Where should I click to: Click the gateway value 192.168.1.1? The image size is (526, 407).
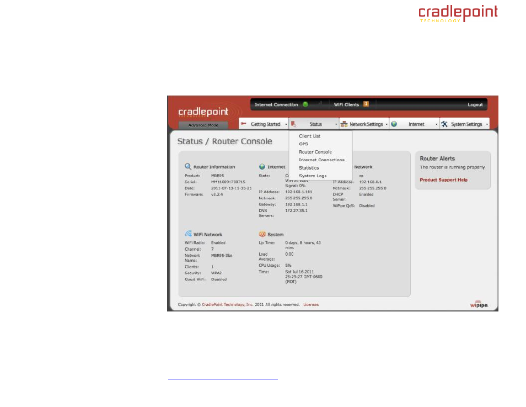coord(296,204)
